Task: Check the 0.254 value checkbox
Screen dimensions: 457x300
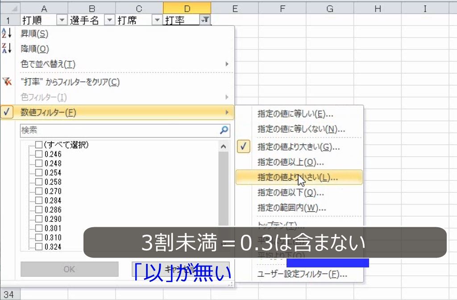Action: pyautogui.click(x=38, y=173)
